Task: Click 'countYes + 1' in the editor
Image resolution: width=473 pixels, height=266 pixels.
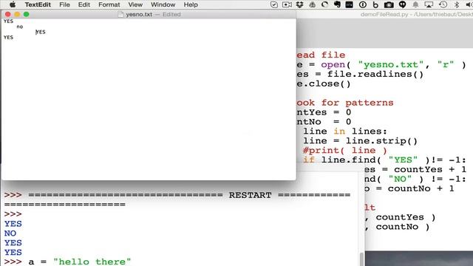Action: pos(430,169)
